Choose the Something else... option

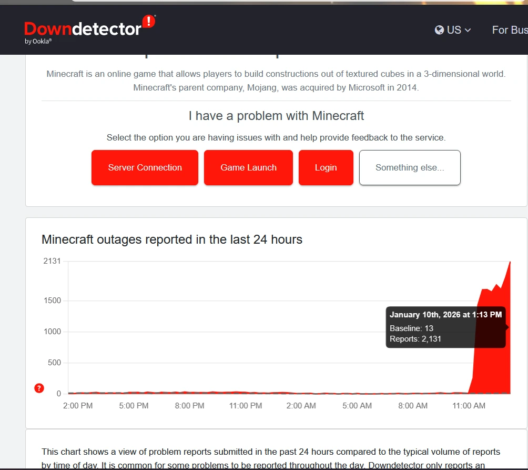(x=410, y=167)
